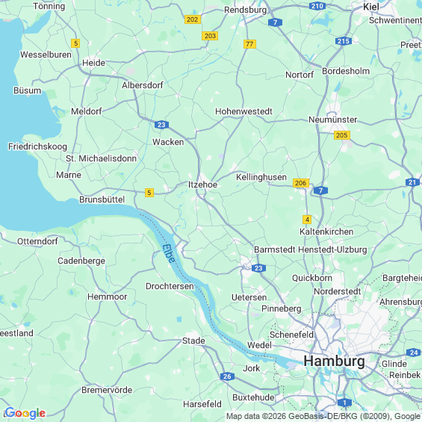The image size is (422, 422).
Task: Click the A7 shield near Rendsburg
Action: coord(275,22)
